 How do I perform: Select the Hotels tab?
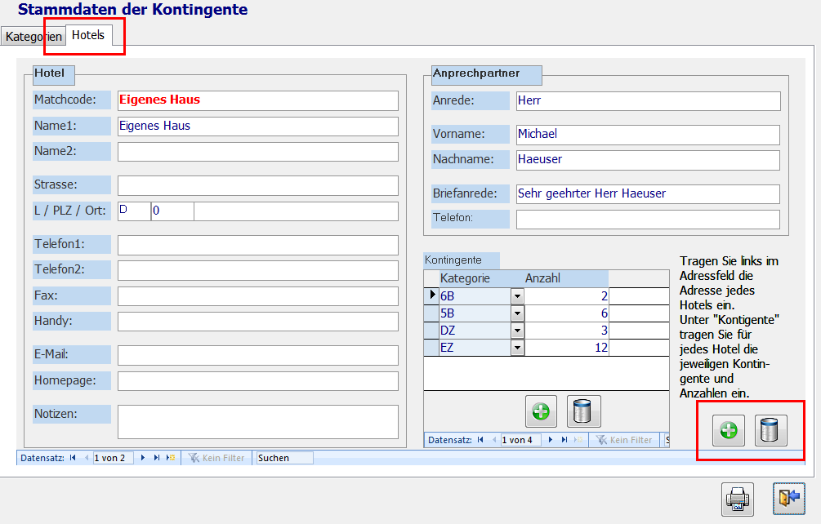pos(88,35)
